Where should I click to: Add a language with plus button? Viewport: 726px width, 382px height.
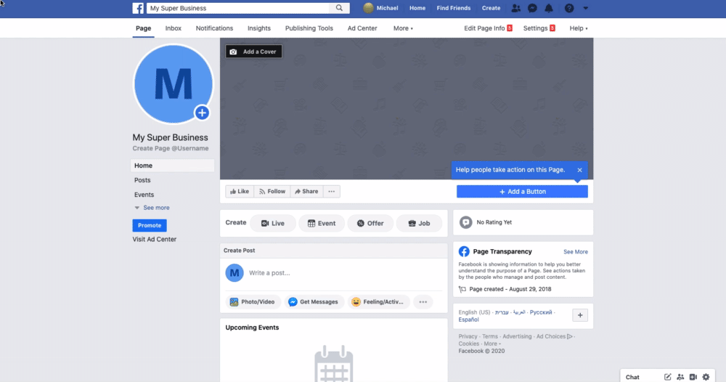click(x=580, y=315)
